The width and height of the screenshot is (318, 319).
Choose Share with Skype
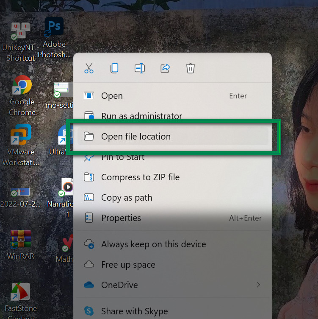(x=173, y=311)
